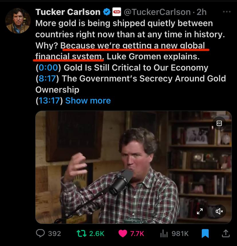237x246 pixels.
Task: Click the @TuckerCarlson handle
Action: 157,12
